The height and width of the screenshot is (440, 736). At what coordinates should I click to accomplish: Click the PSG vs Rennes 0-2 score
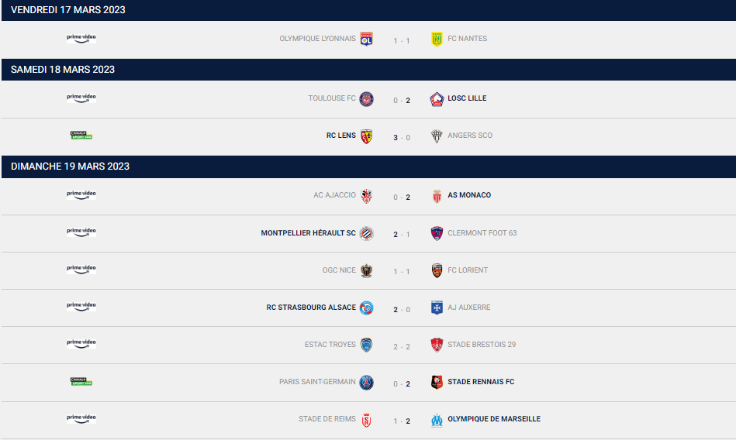(x=402, y=383)
